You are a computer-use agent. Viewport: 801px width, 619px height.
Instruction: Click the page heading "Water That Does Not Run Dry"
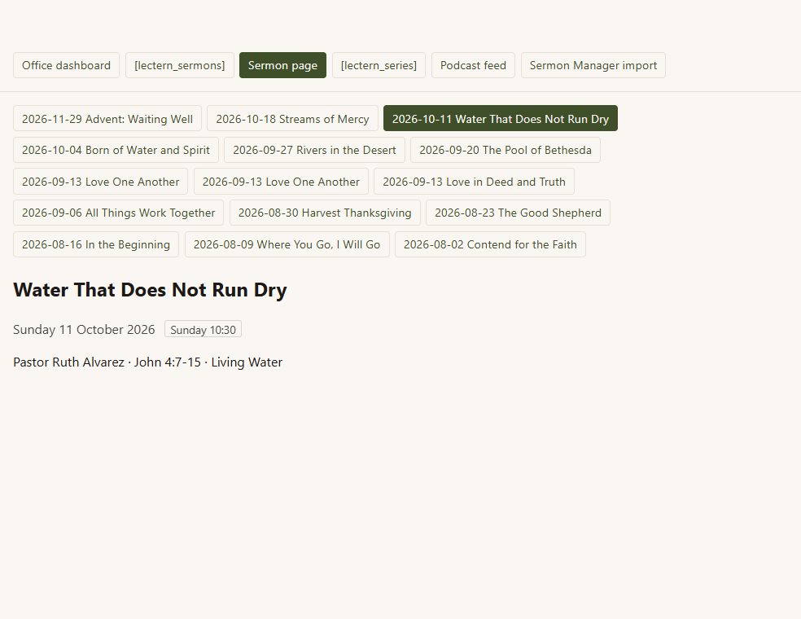150,290
